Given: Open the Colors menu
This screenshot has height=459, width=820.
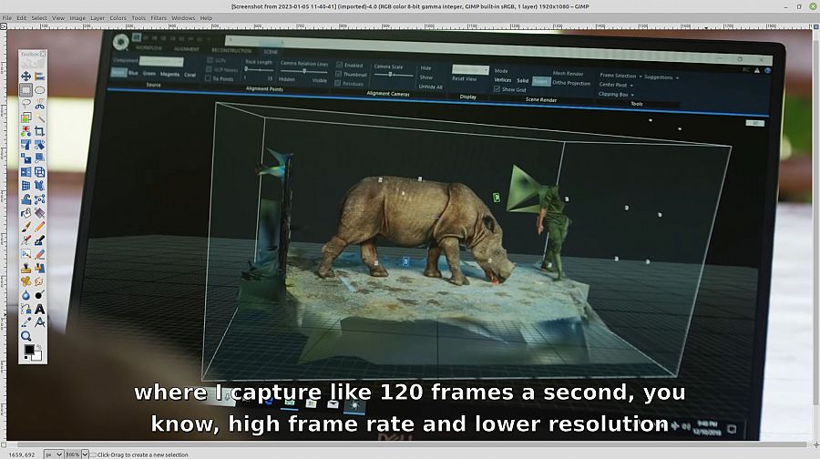Looking at the screenshot, I should point(118,18).
